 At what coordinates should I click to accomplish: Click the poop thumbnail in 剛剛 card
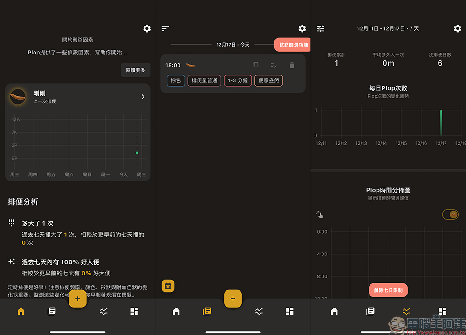click(x=18, y=97)
